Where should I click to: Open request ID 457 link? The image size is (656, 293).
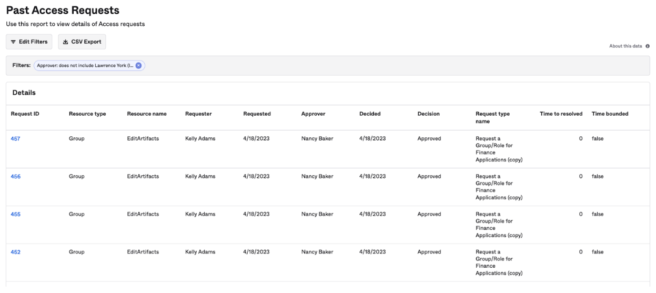tap(16, 139)
